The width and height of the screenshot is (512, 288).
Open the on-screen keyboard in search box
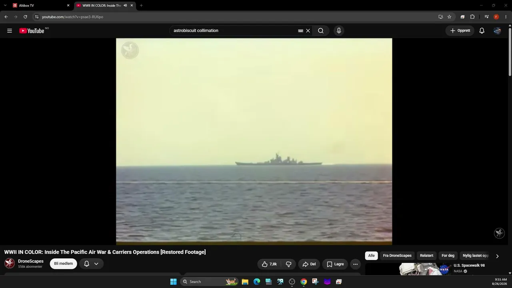point(300,31)
